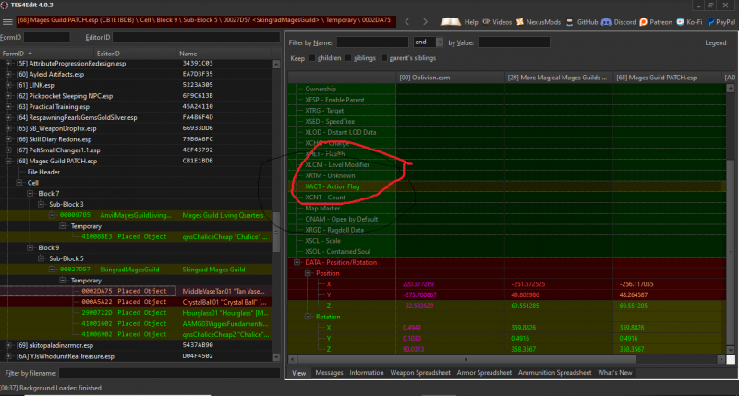Click Position X value 220.377289
Screen dimensions: 739x396
click(x=418, y=284)
